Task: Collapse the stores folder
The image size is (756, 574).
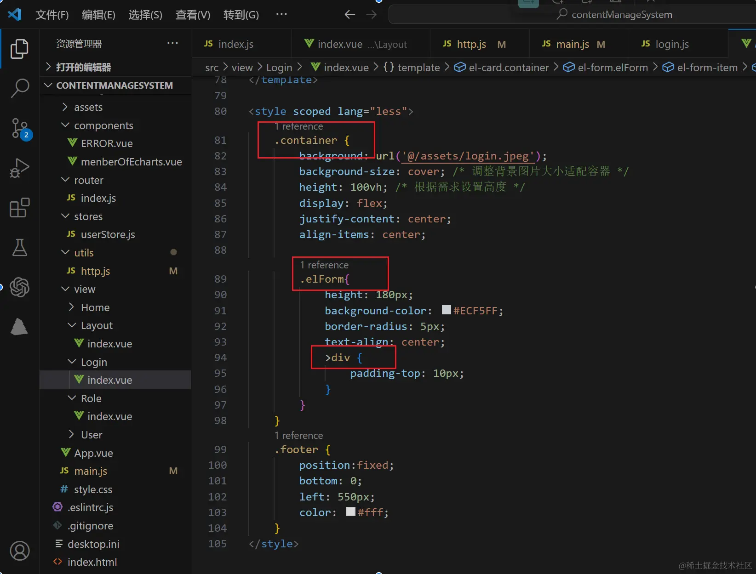Action: point(115,216)
